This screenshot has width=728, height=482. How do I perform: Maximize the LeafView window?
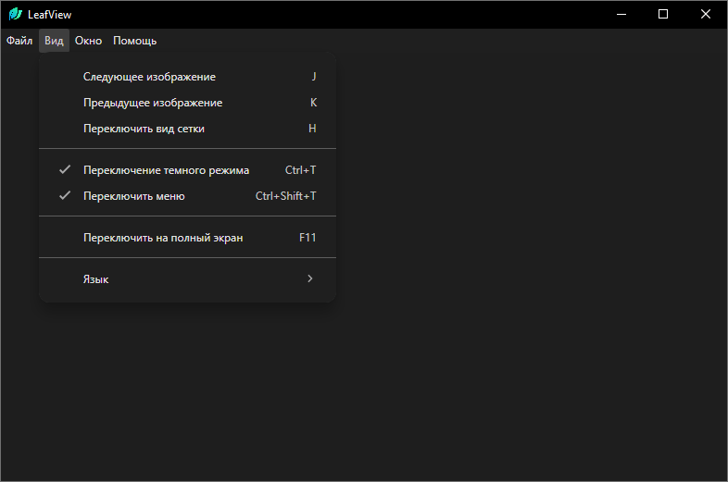(x=663, y=14)
